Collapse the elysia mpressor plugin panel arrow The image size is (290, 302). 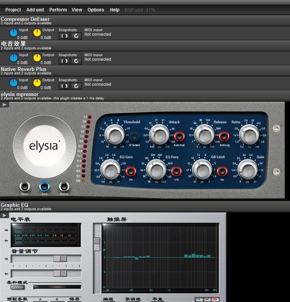point(5,104)
